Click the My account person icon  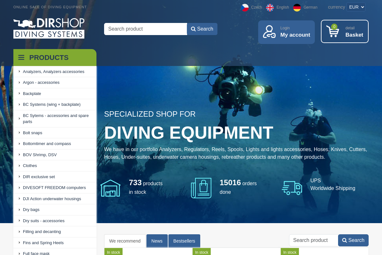coord(269,32)
